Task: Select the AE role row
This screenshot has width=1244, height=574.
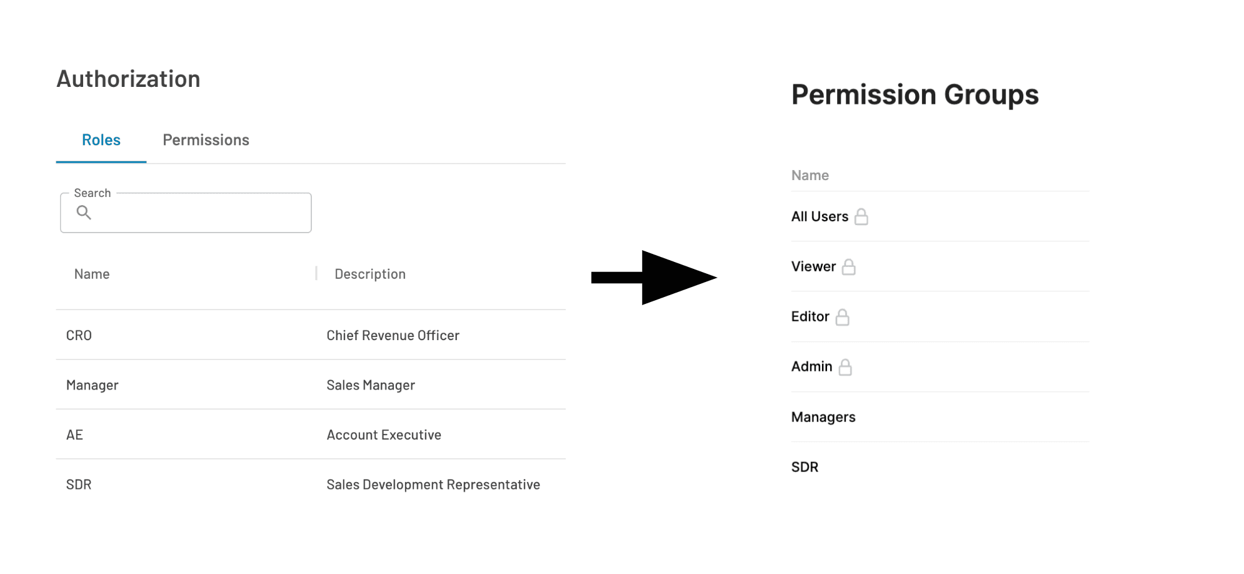Action: point(75,435)
